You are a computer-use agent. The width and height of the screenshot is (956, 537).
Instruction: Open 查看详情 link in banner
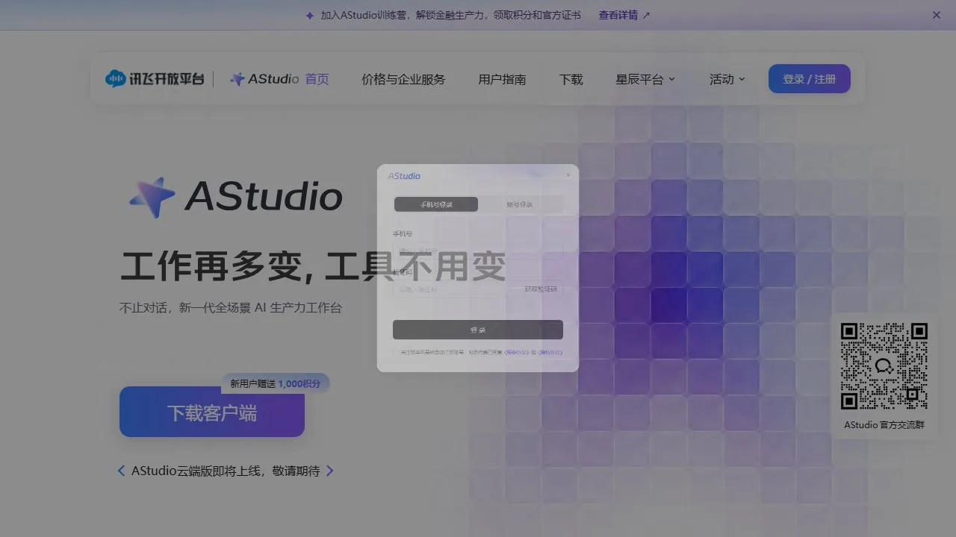tap(624, 15)
